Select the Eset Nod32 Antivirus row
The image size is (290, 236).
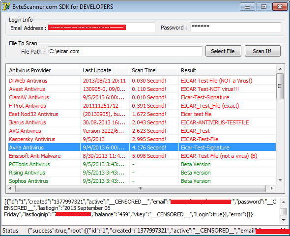(x=141, y=114)
